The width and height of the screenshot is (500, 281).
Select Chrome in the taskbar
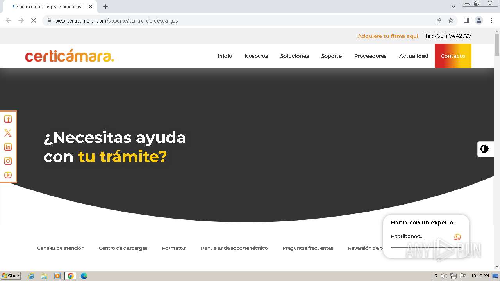click(x=71, y=276)
